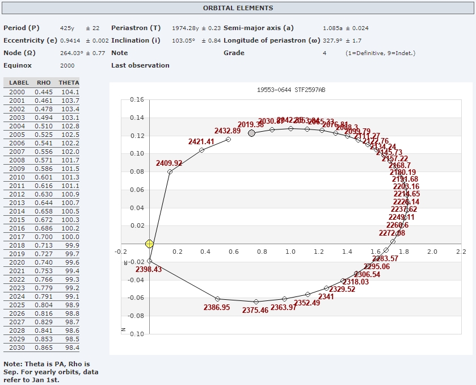Click the Grade value 4
This screenshot has width=476, height=385.
tap(325, 53)
